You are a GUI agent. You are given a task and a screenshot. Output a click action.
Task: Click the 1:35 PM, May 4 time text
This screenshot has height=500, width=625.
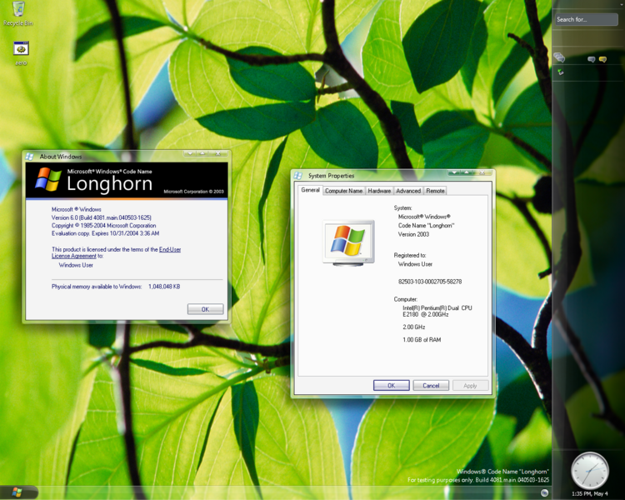point(590,493)
